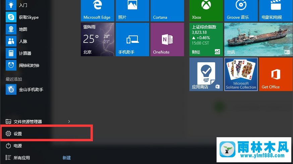This screenshot has height=164, width=293.
Task: Open the 照片 Photos tile
Action: tap(132, 11)
